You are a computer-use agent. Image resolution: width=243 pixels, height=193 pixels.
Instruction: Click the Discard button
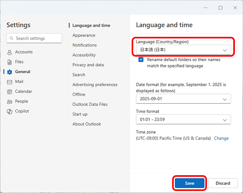point(223,183)
